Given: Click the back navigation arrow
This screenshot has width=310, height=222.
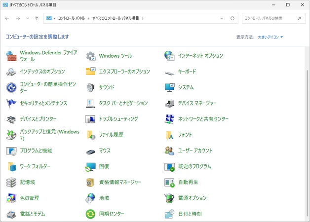Looking at the screenshot, I should point(7,18).
